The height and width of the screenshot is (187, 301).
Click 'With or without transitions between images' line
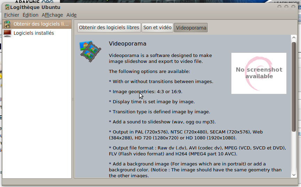point(161,82)
